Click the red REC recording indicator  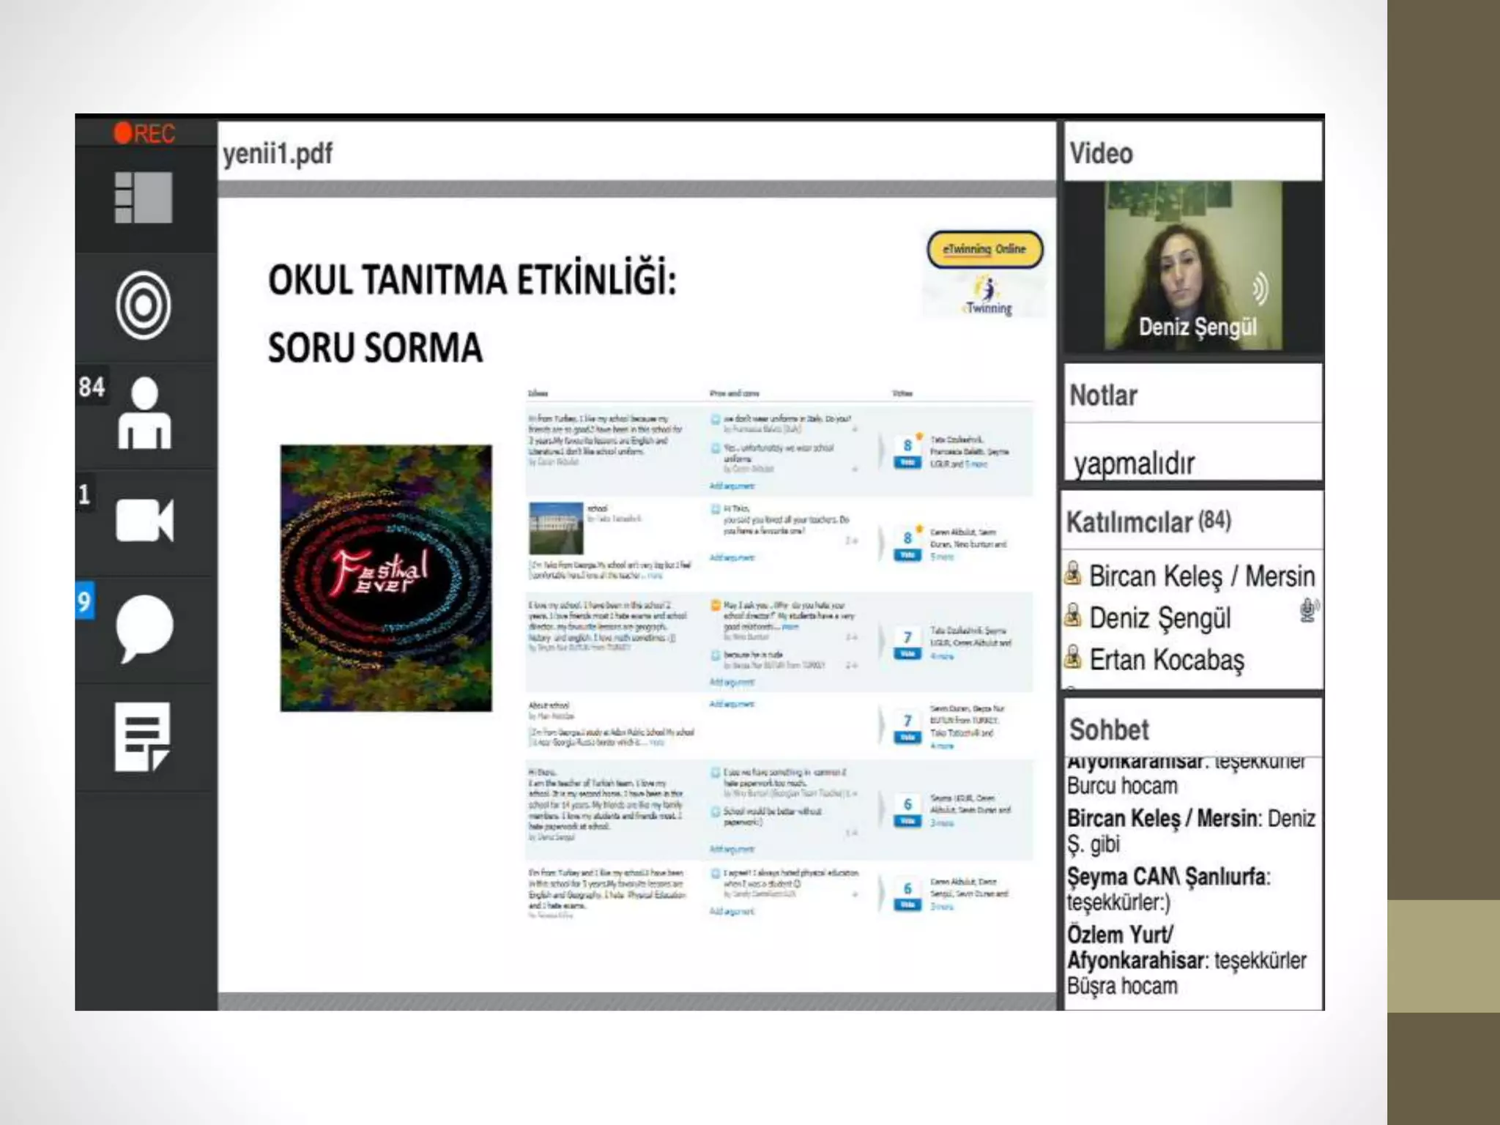(x=144, y=133)
